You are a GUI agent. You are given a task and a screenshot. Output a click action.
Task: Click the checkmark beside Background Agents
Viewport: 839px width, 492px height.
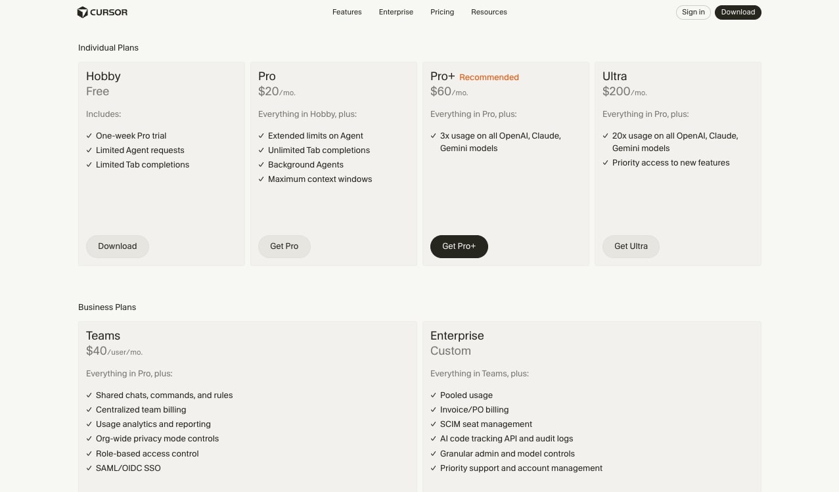[261, 164]
